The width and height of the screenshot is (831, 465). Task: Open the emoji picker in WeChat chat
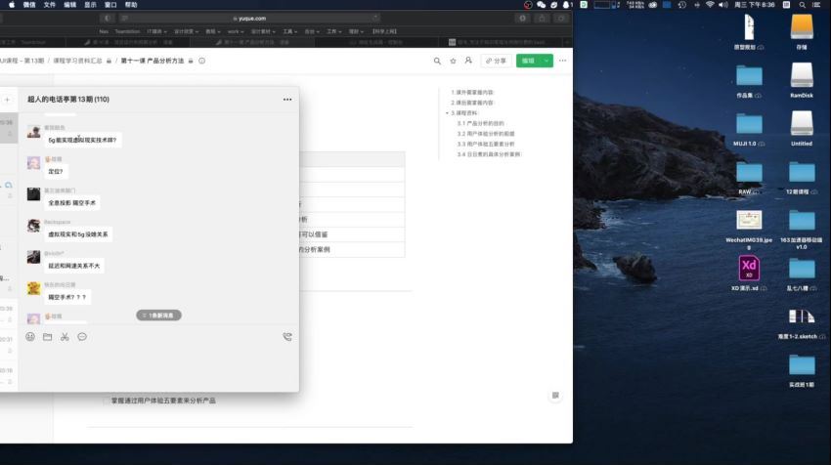coord(30,337)
